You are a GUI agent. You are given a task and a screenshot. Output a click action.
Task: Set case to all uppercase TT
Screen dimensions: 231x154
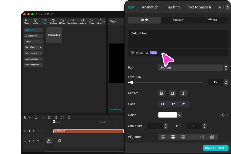click(x=162, y=104)
